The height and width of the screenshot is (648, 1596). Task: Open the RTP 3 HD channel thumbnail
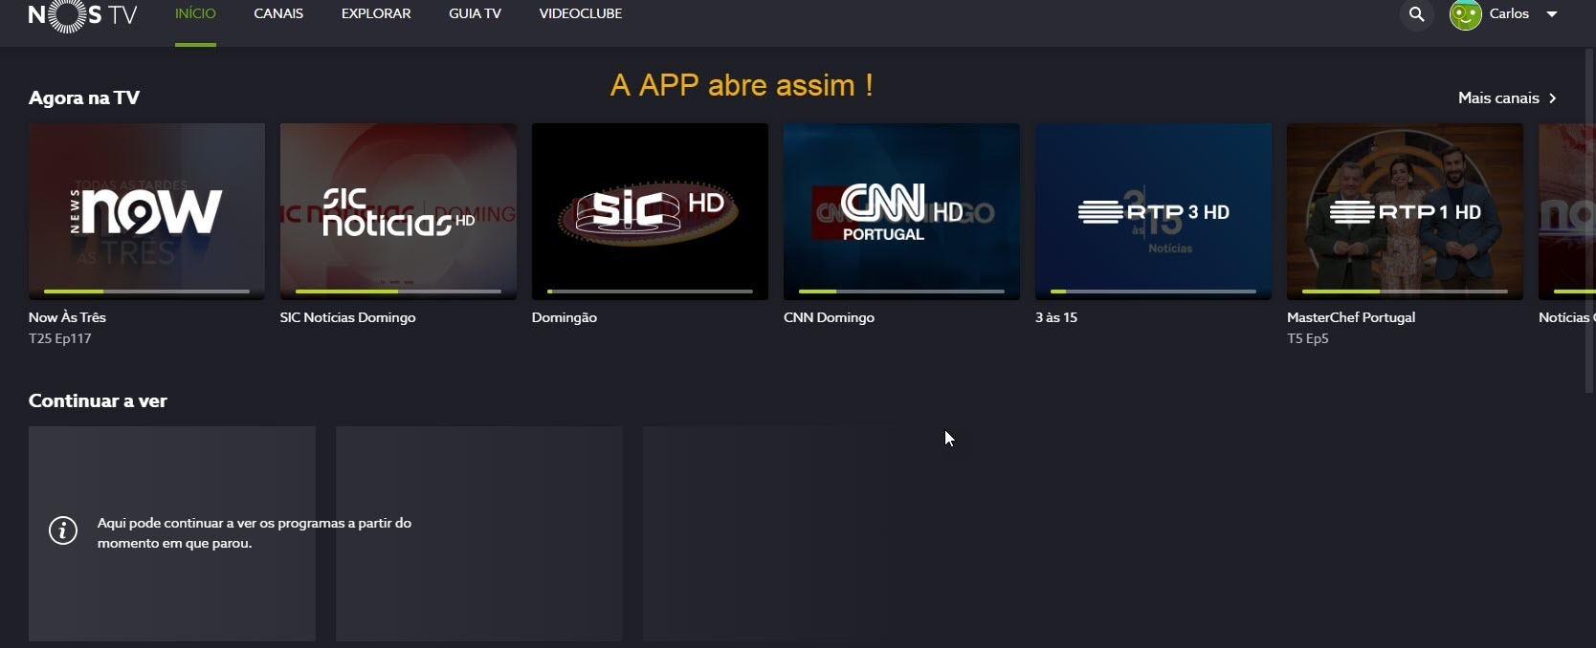(1153, 211)
